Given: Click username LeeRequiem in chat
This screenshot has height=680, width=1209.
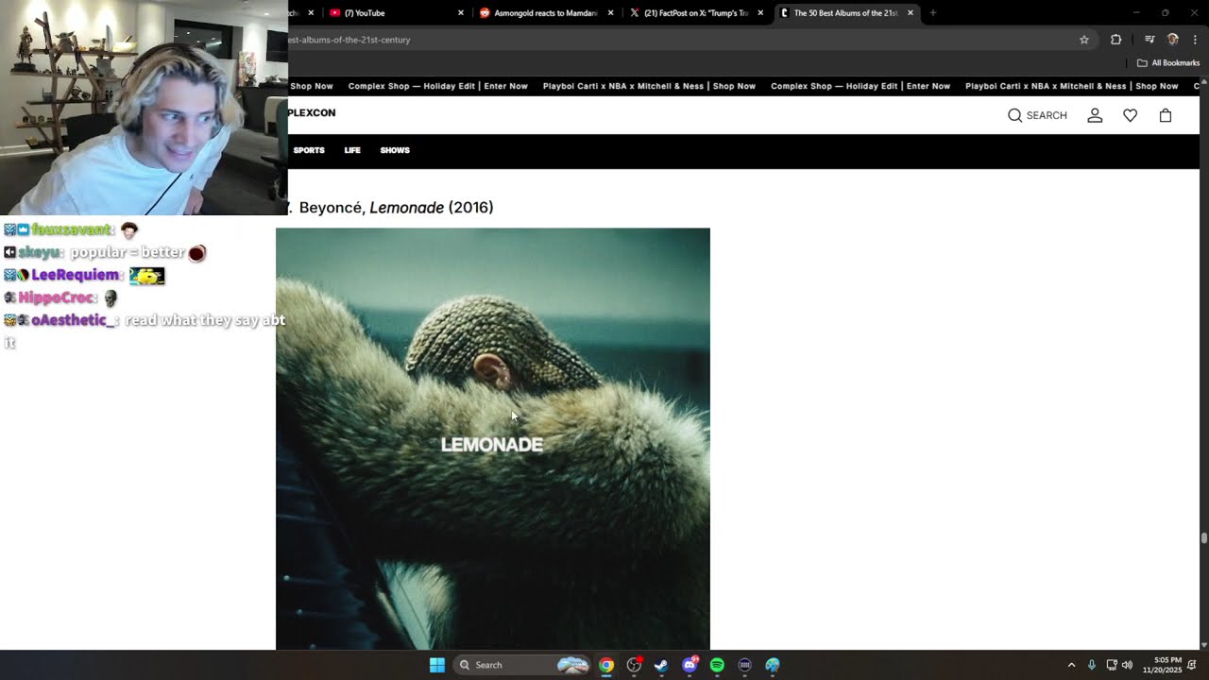Looking at the screenshot, I should (76, 275).
